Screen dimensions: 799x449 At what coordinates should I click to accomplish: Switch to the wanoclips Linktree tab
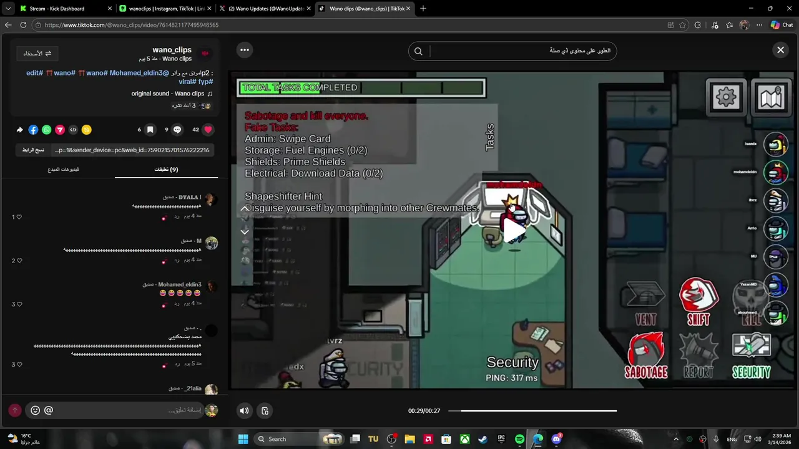click(166, 9)
